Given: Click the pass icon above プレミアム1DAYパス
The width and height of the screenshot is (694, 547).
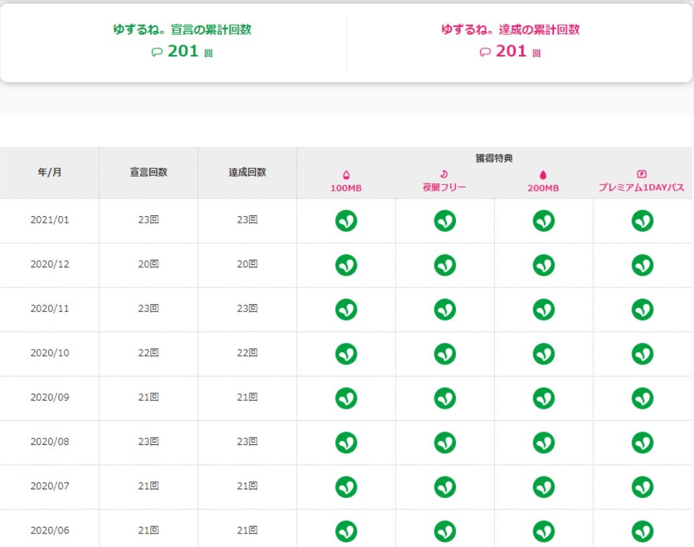Looking at the screenshot, I should pos(642,175).
